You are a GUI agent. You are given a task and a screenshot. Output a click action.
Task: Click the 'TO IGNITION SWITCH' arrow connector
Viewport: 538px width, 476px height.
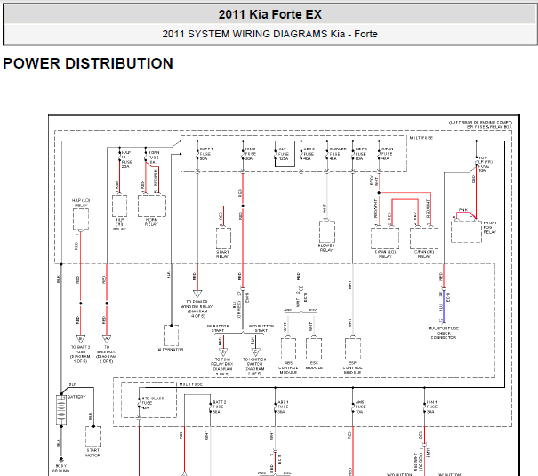click(255, 351)
